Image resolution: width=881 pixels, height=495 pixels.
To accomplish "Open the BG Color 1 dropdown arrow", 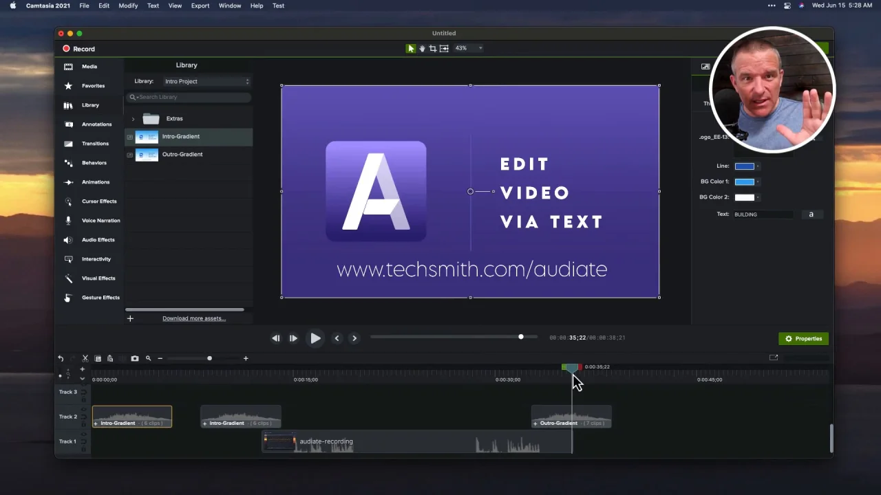I will pos(758,182).
